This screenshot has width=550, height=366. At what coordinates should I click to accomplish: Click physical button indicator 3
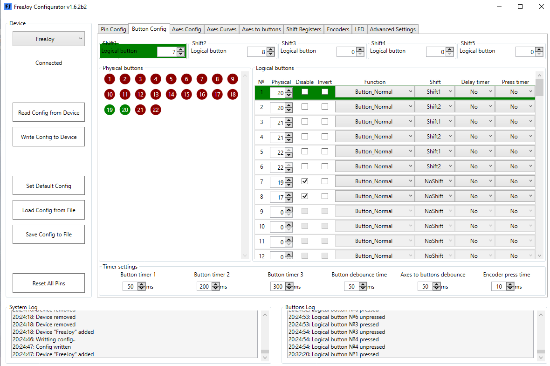coord(140,79)
